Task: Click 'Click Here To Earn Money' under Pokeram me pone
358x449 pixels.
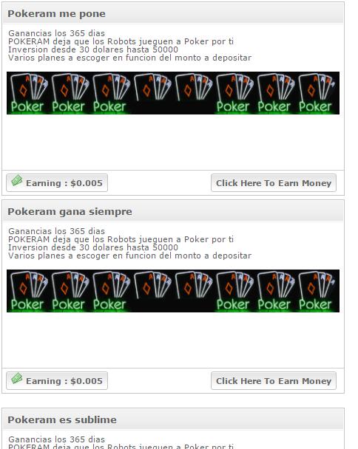Action: pos(274,182)
